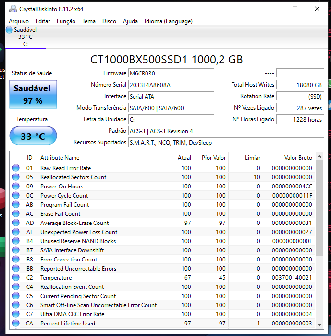Click status orb for Reallocated Sectors Count
Viewport: 331px width, 336px height.
click(x=16, y=177)
